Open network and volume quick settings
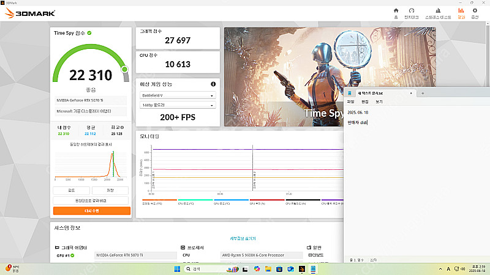The height and width of the screenshot is (275, 490). click(x=460, y=269)
